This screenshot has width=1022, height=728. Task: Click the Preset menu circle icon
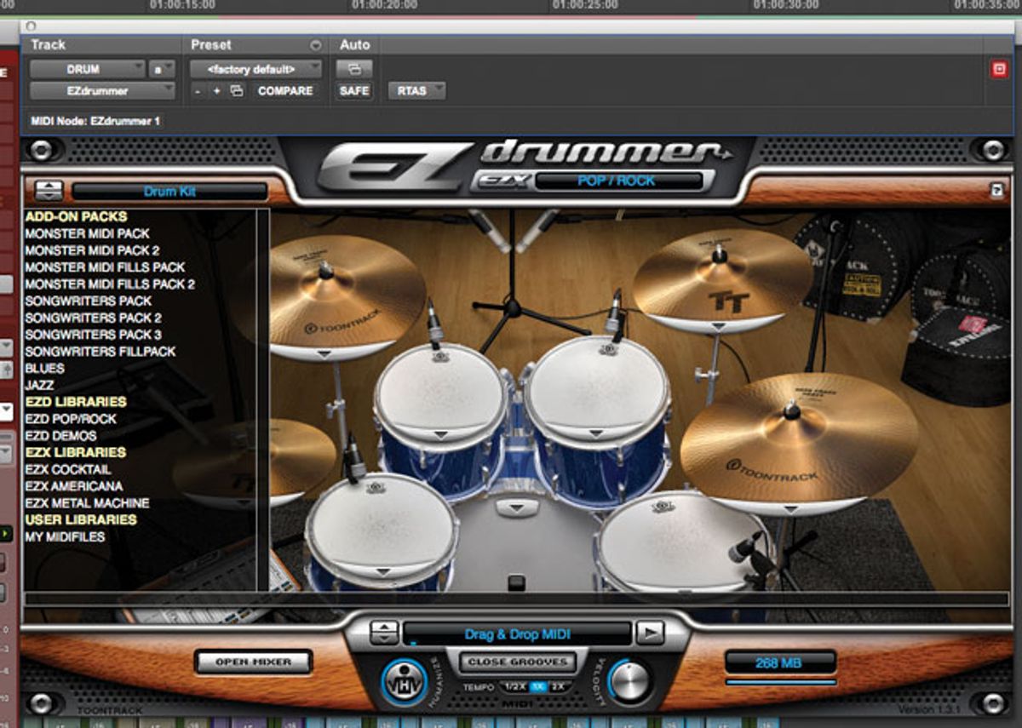(316, 45)
